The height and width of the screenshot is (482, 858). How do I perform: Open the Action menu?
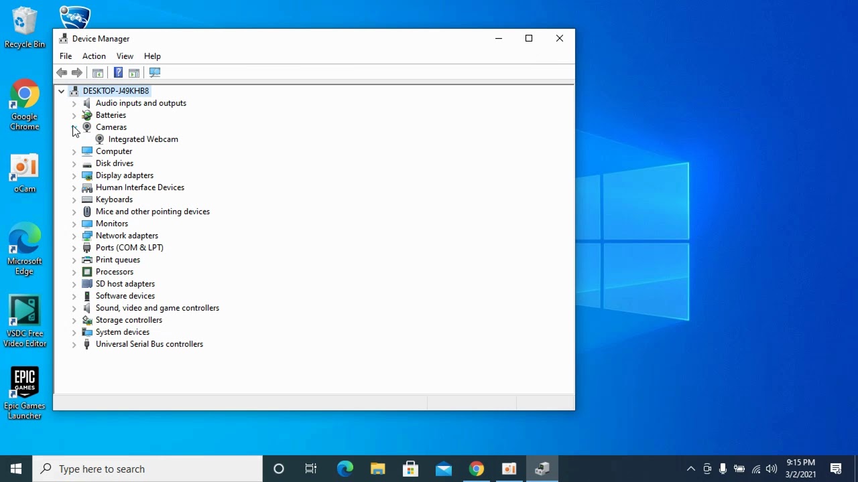coord(94,56)
